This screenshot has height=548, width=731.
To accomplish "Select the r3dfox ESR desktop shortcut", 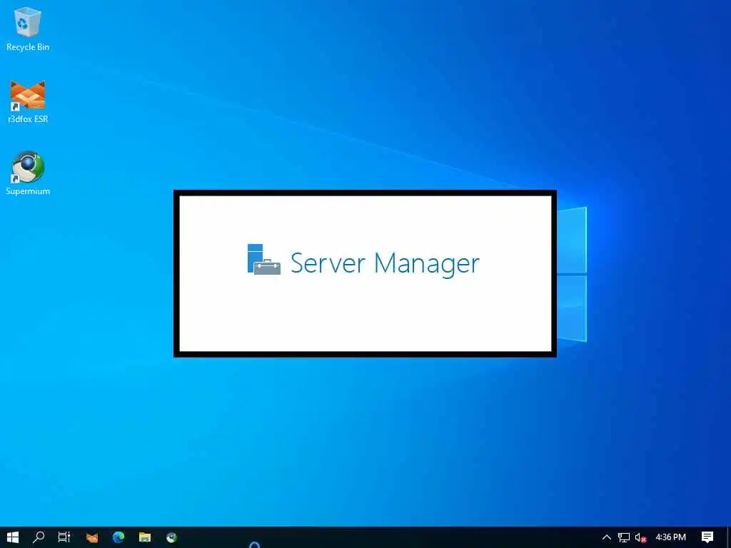I will click(x=28, y=101).
